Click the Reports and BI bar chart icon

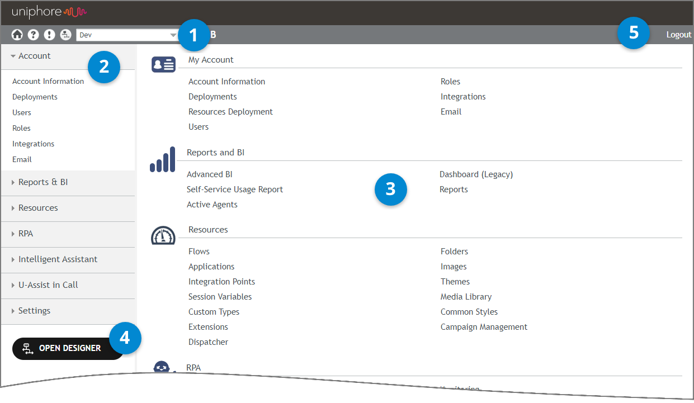point(163,159)
